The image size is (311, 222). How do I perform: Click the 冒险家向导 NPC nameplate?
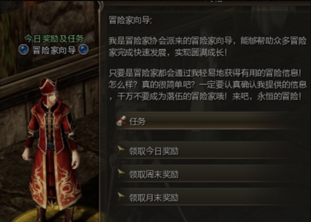[x=54, y=50]
